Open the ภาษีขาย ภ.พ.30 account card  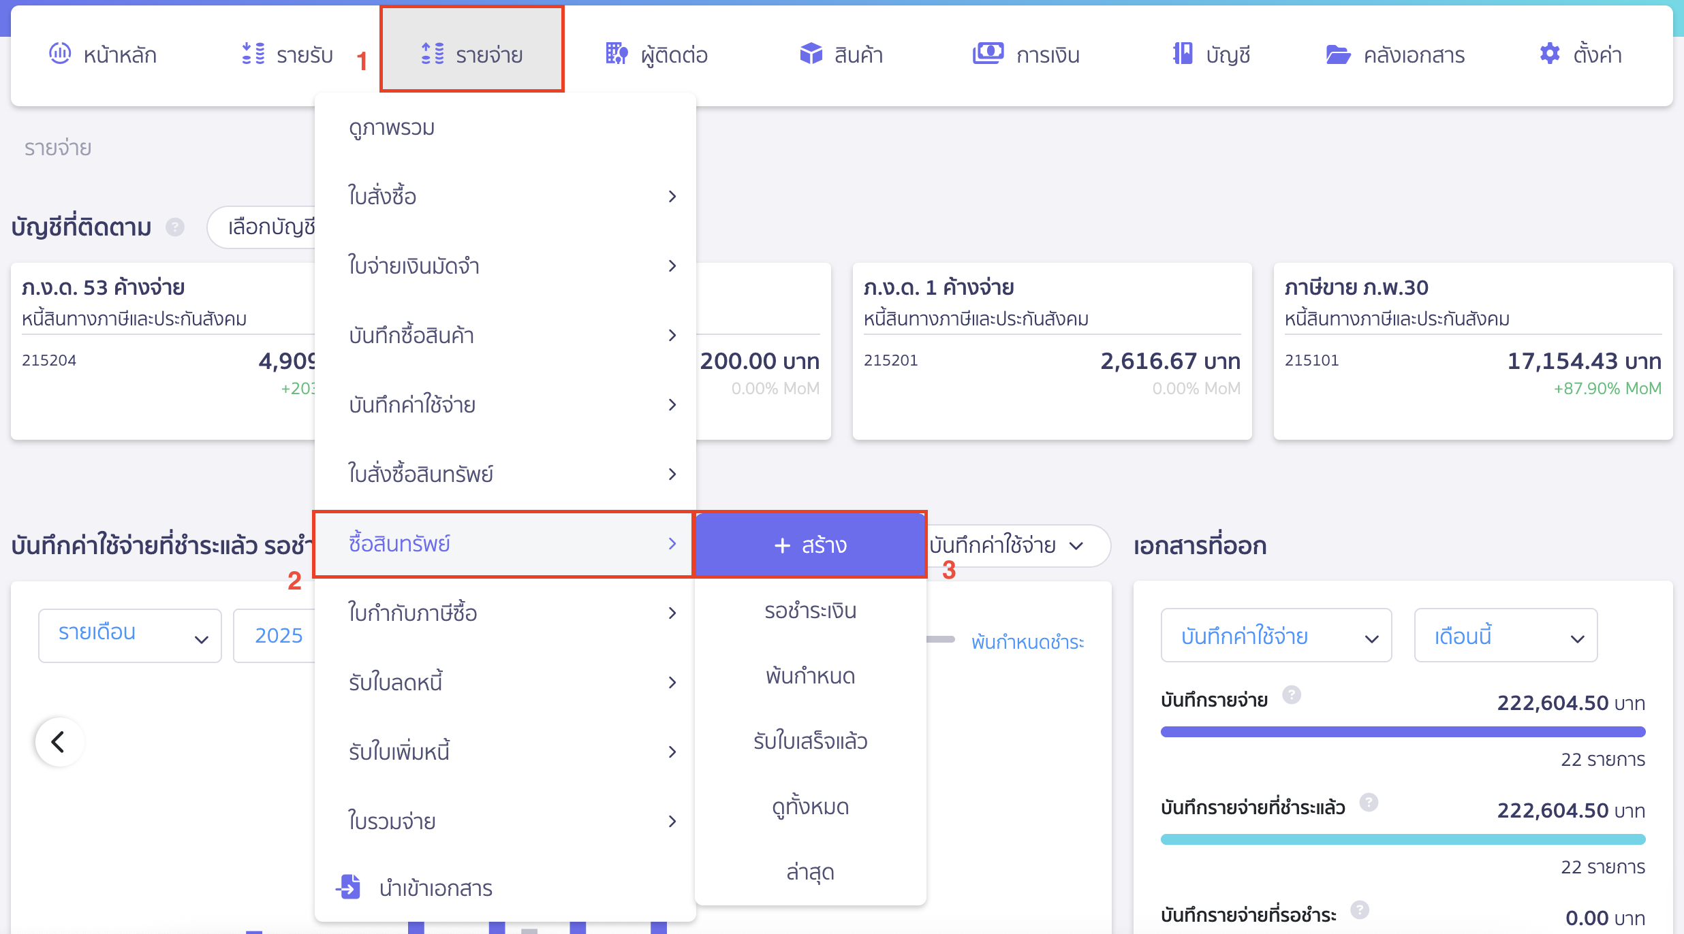1473,351
